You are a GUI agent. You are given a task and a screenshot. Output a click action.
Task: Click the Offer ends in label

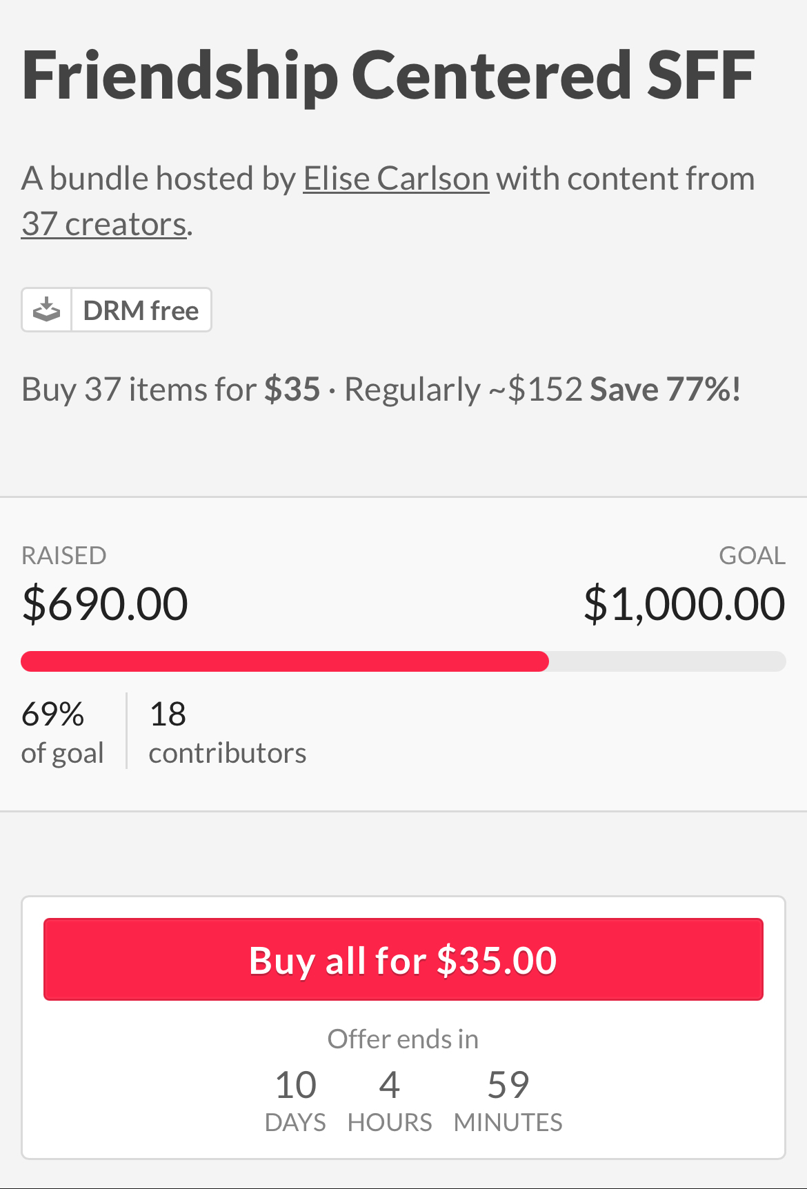coord(403,1039)
